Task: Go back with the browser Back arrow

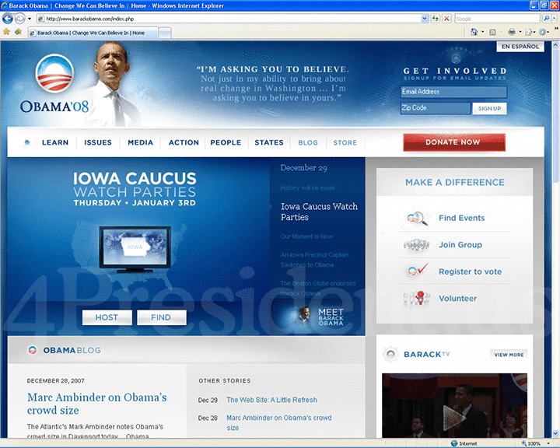Action: [8, 18]
